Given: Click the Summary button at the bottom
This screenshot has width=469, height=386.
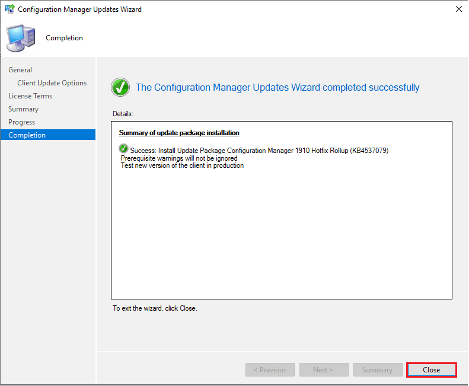Looking at the screenshot, I should pyautogui.click(x=377, y=370).
